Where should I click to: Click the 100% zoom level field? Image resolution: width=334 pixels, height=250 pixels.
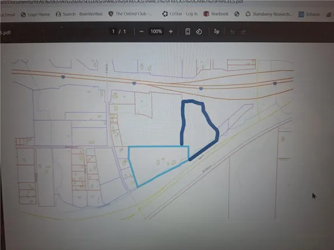[x=156, y=31]
